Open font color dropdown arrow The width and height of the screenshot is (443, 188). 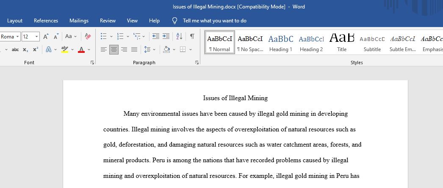(89, 49)
